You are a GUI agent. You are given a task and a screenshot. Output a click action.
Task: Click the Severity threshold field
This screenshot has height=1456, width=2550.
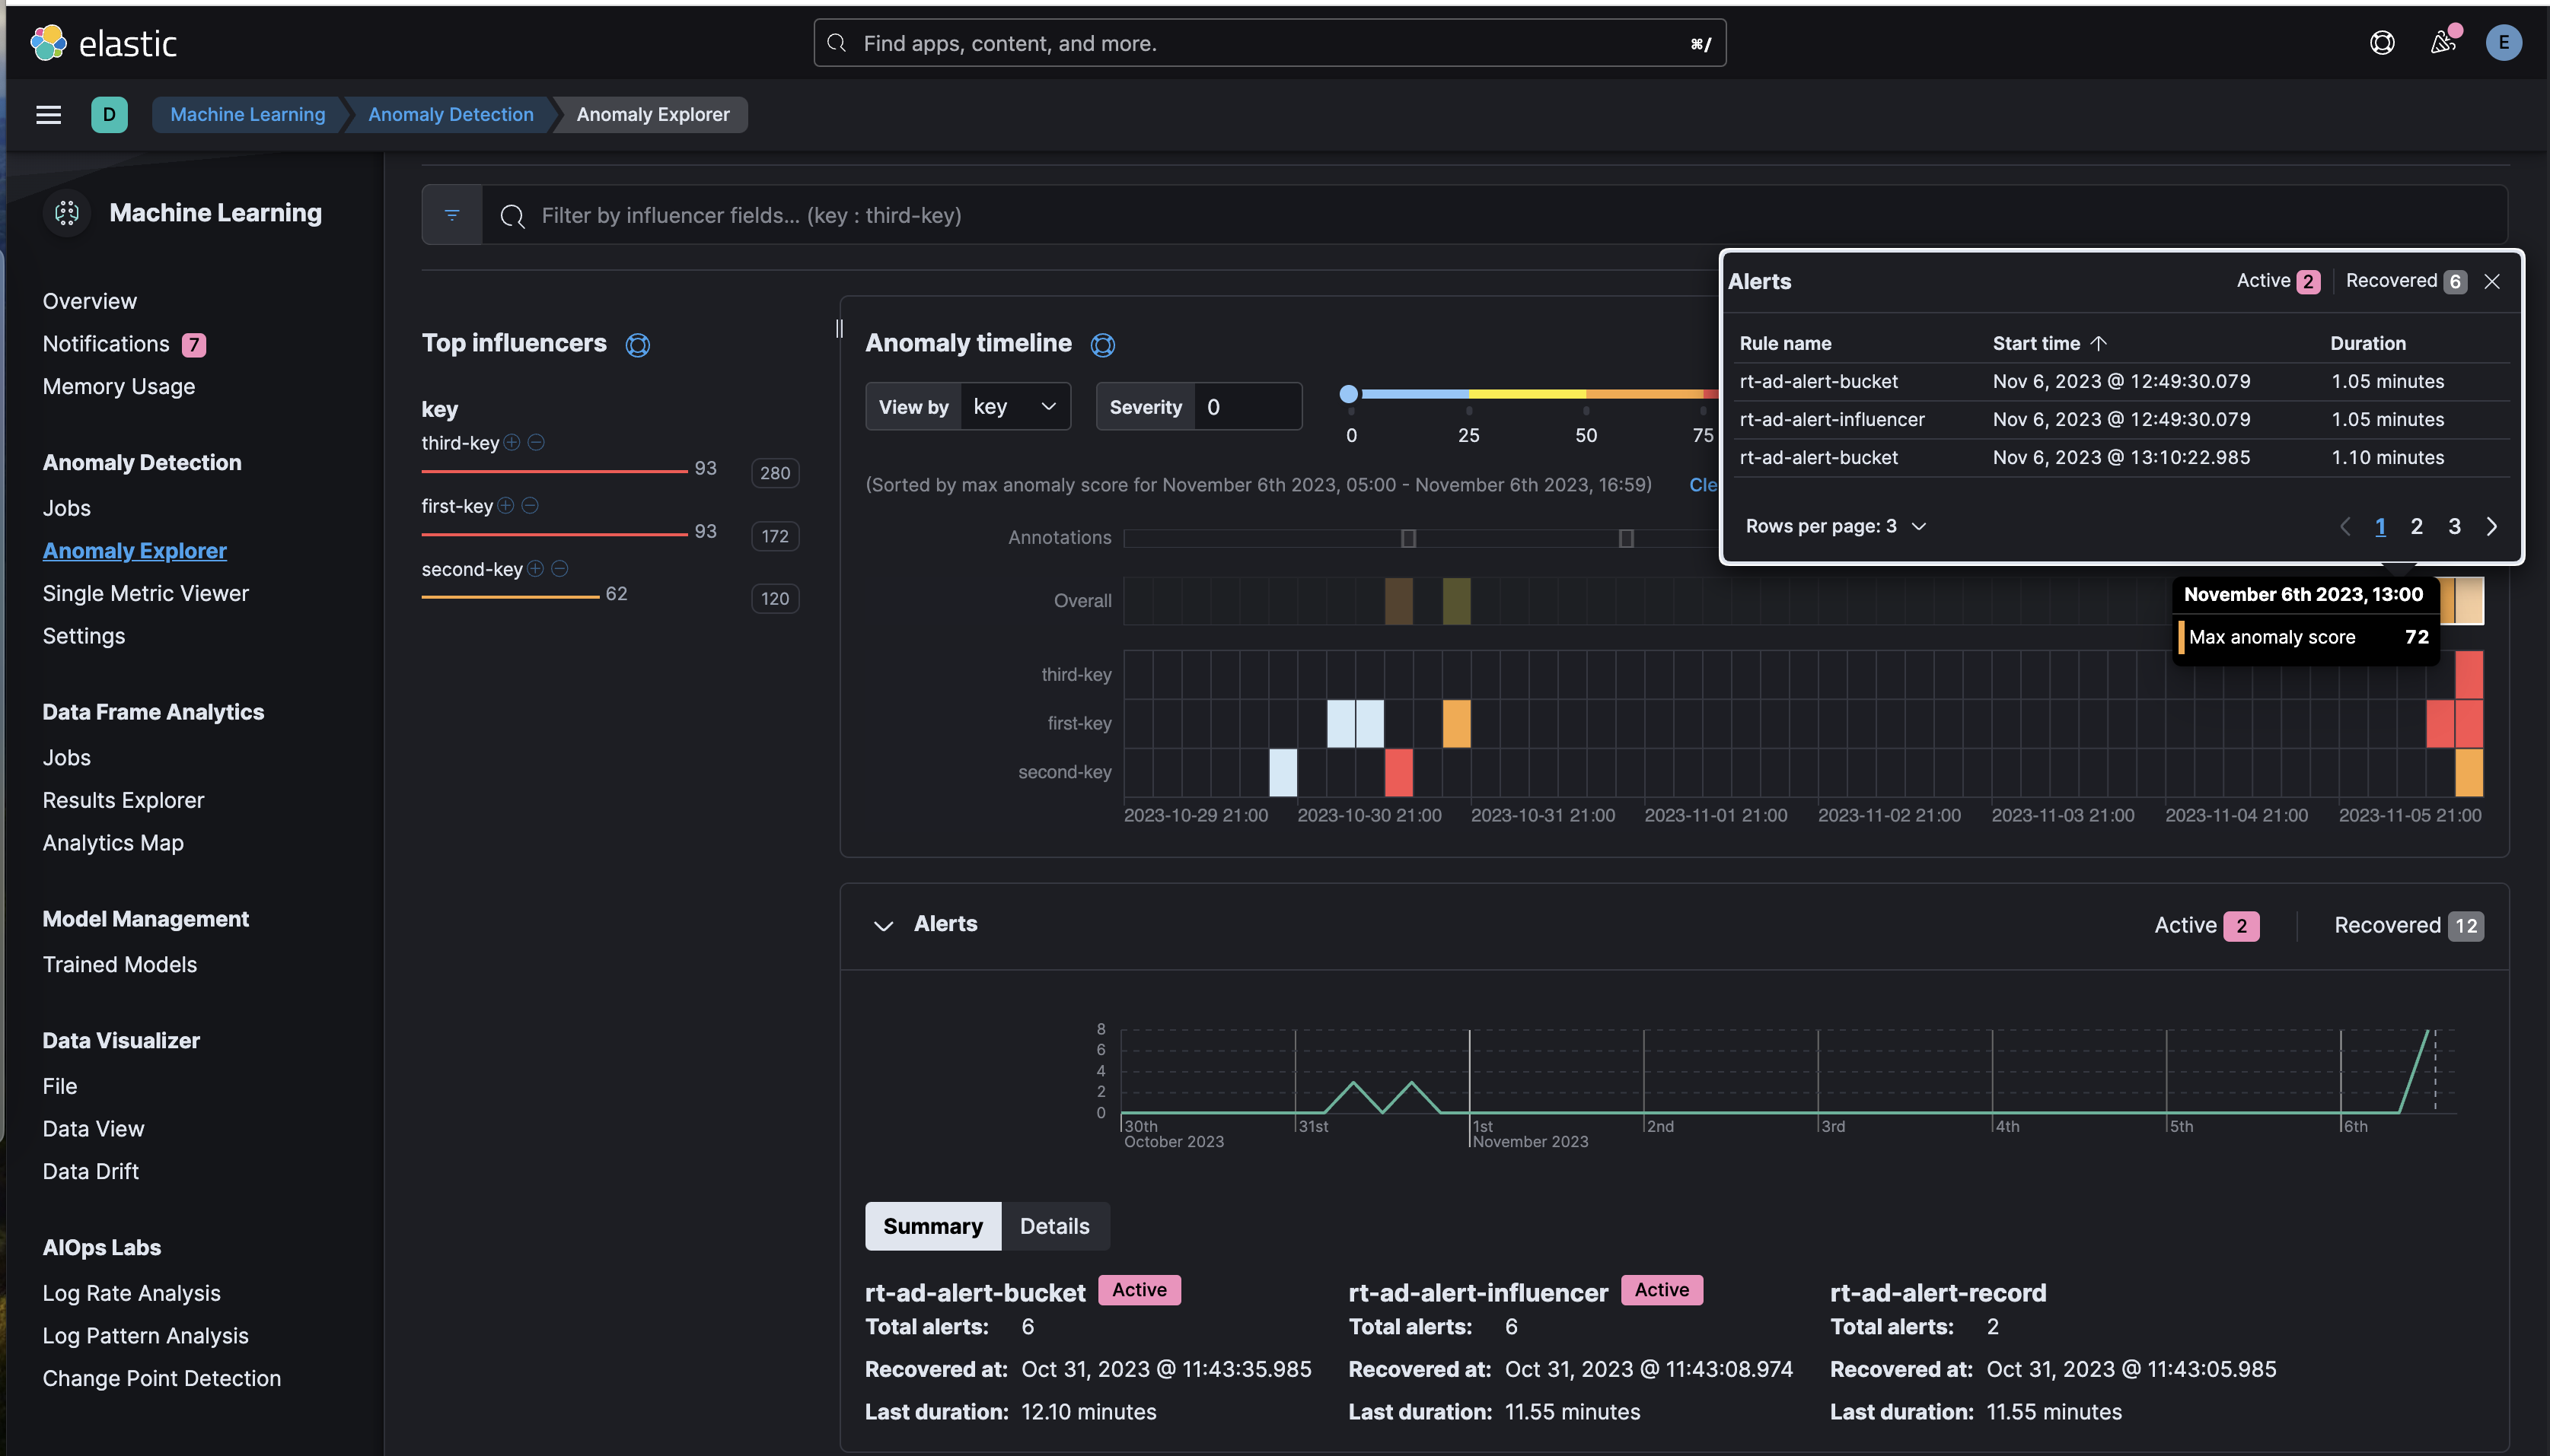[1248, 407]
